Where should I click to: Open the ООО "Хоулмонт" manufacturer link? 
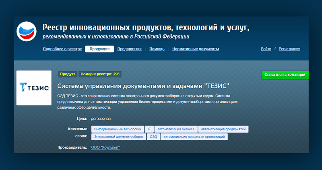click(105, 148)
